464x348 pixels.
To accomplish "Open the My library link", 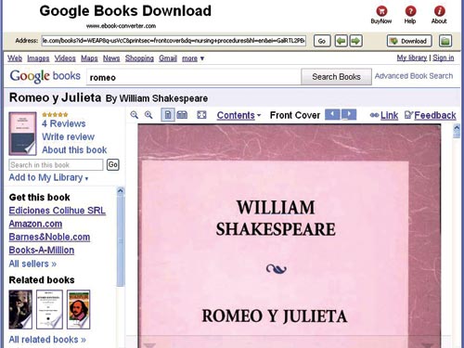I will click(x=412, y=58).
